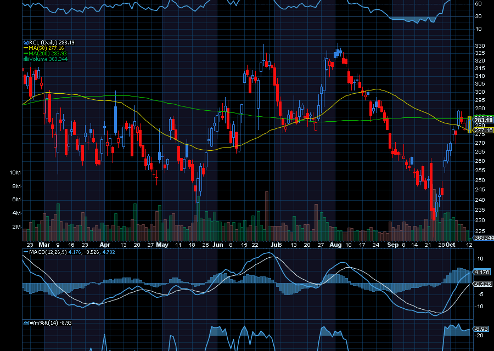Click the -0.526 signal value tag

coord(482,284)
